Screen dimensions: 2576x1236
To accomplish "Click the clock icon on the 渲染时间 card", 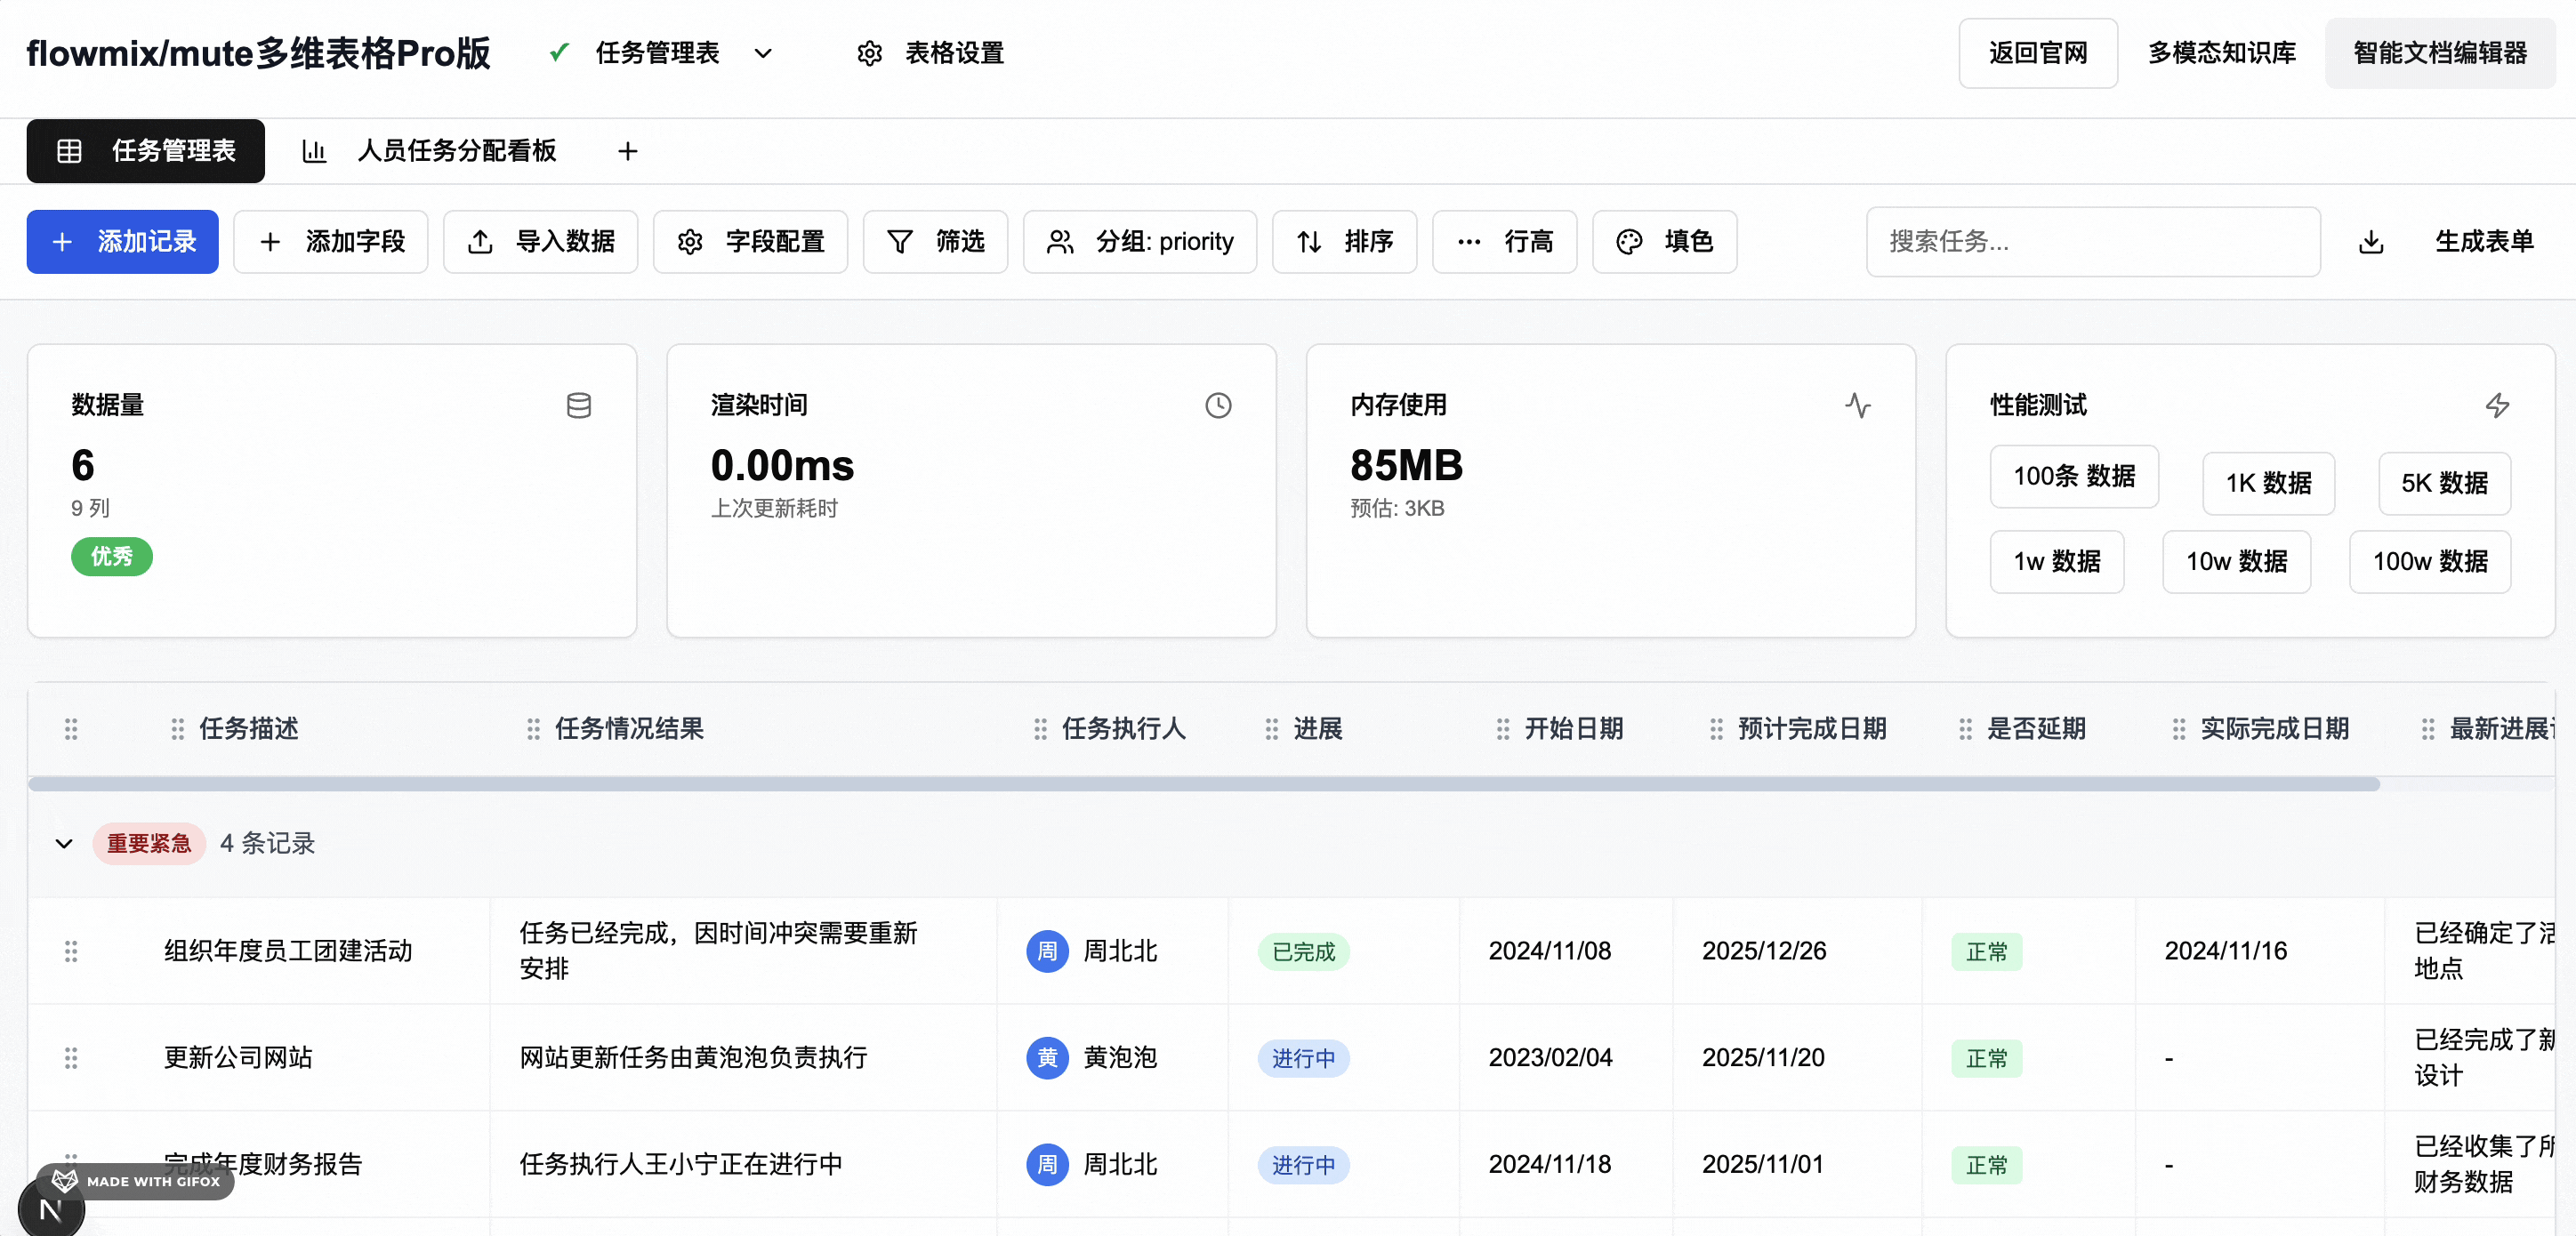I will point(1218,405).
